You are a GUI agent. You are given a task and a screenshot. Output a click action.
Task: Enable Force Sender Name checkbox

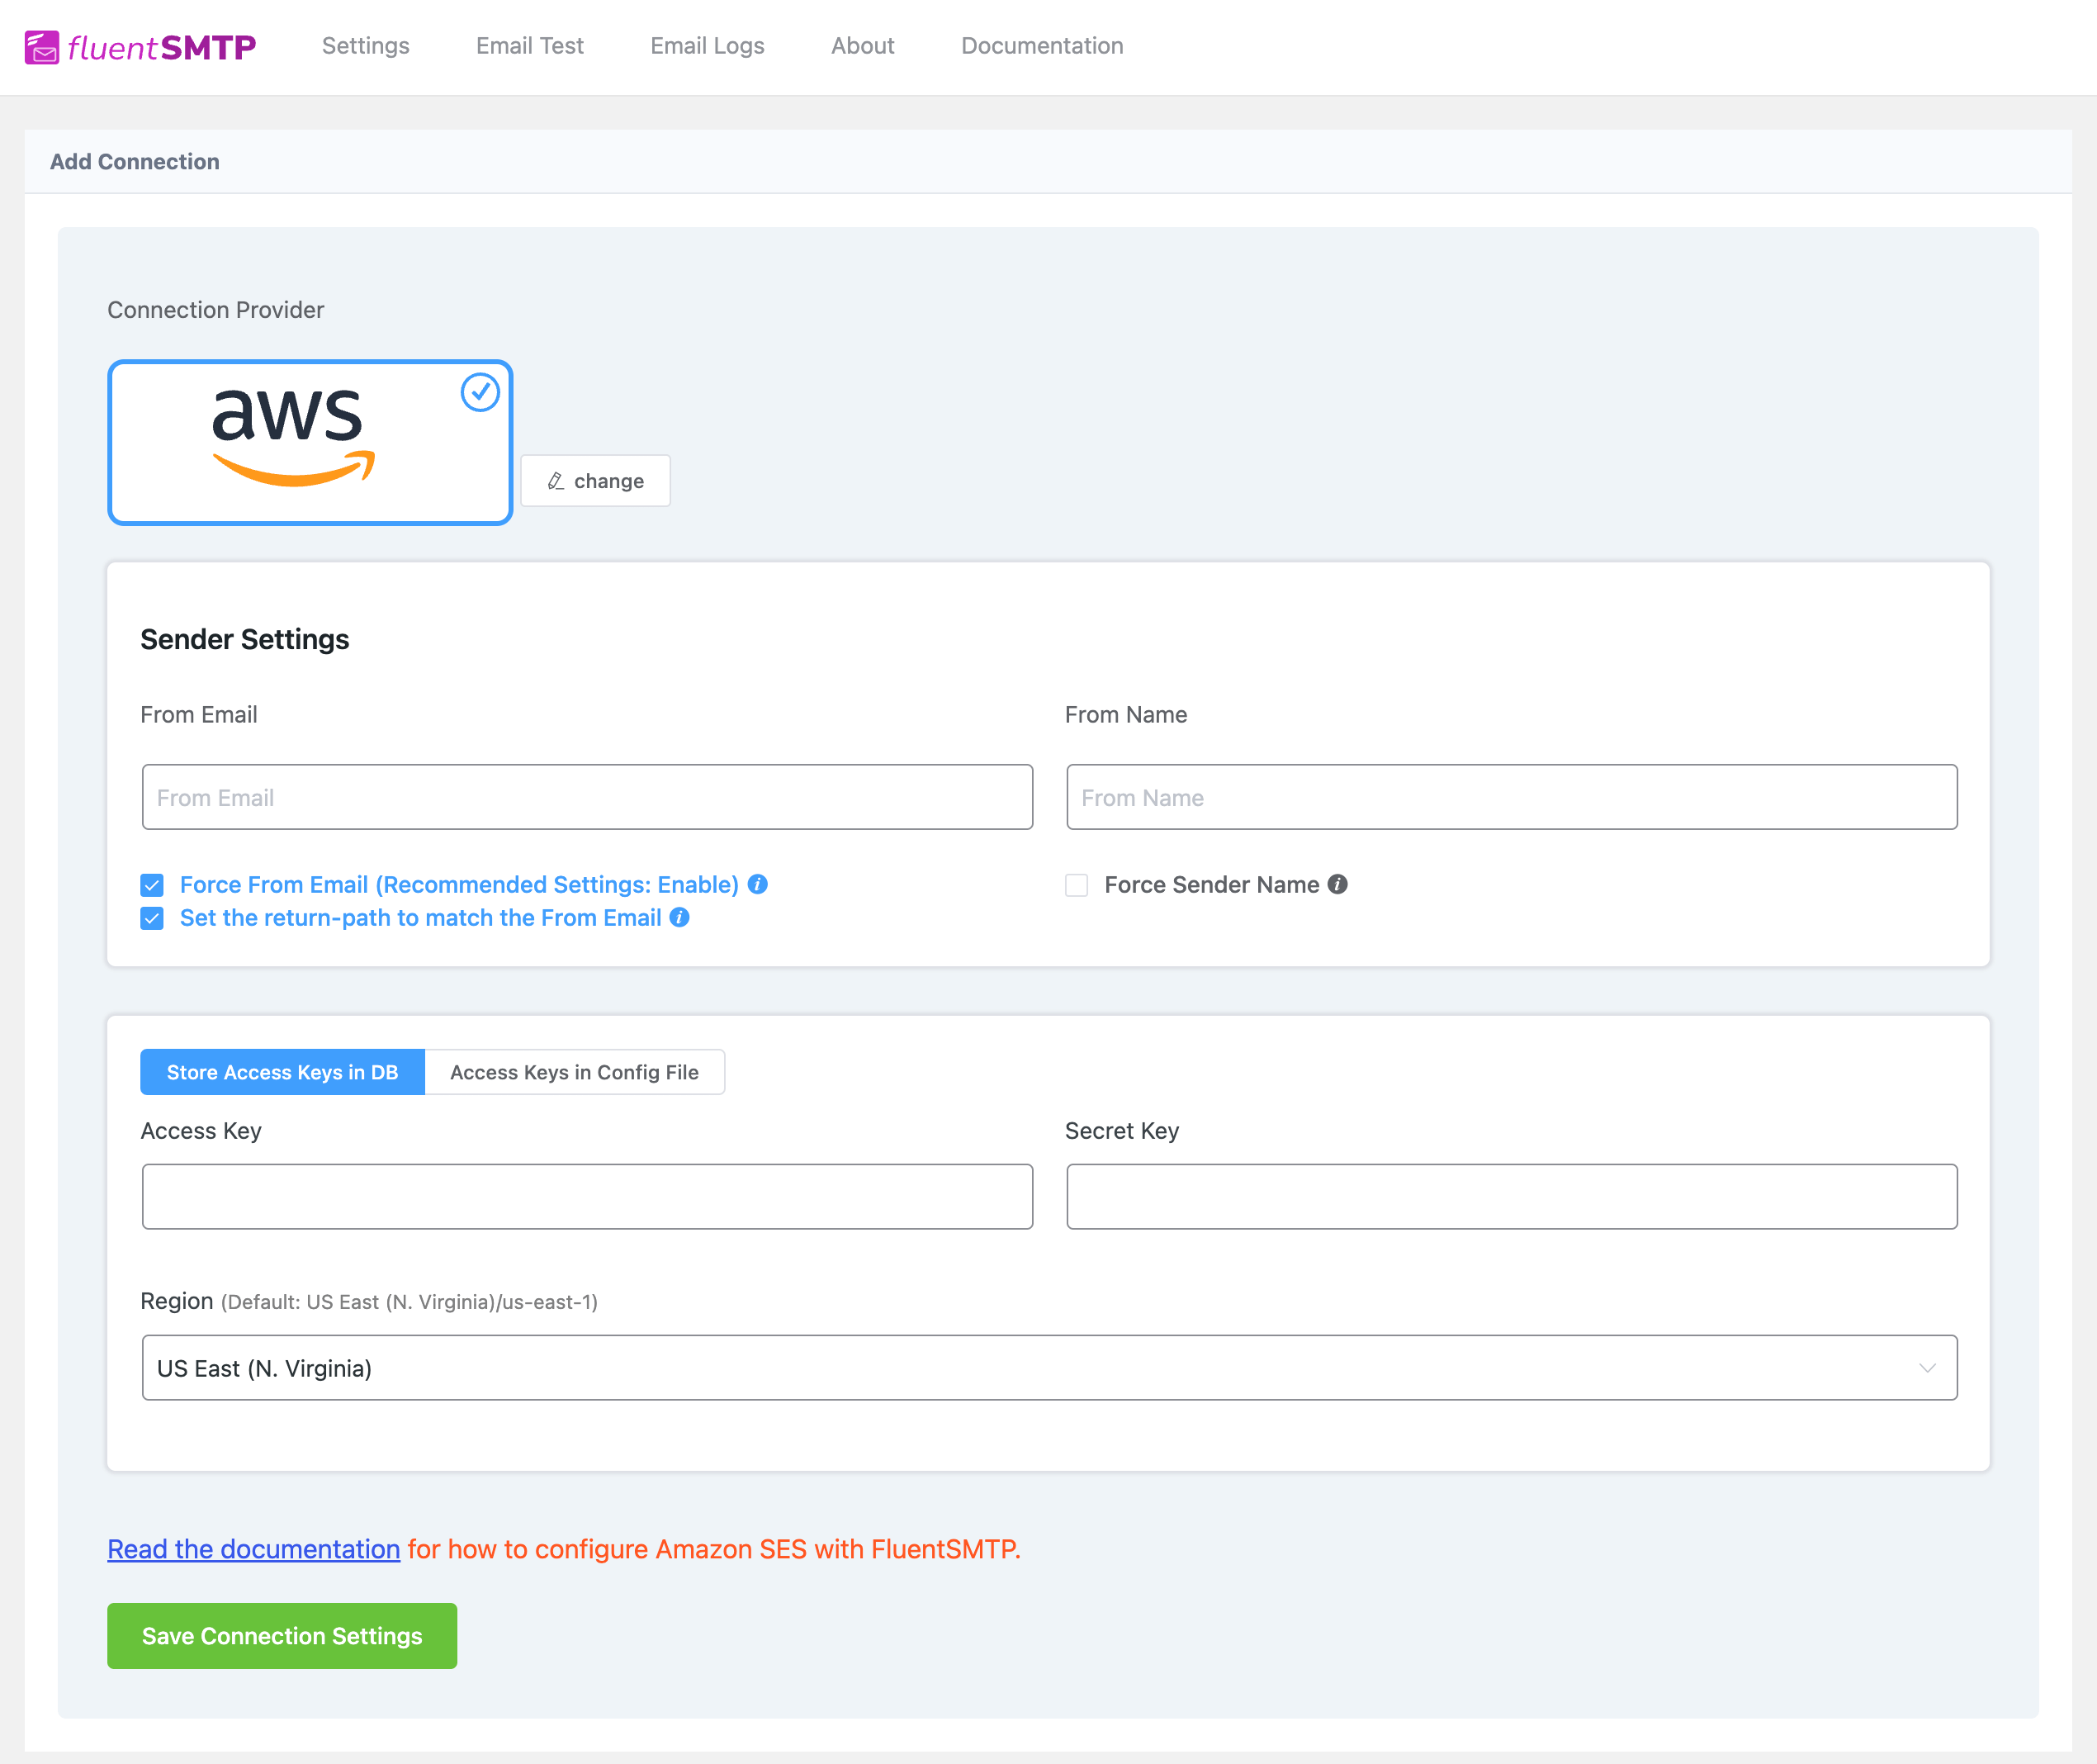click(x=1076, y=884)
